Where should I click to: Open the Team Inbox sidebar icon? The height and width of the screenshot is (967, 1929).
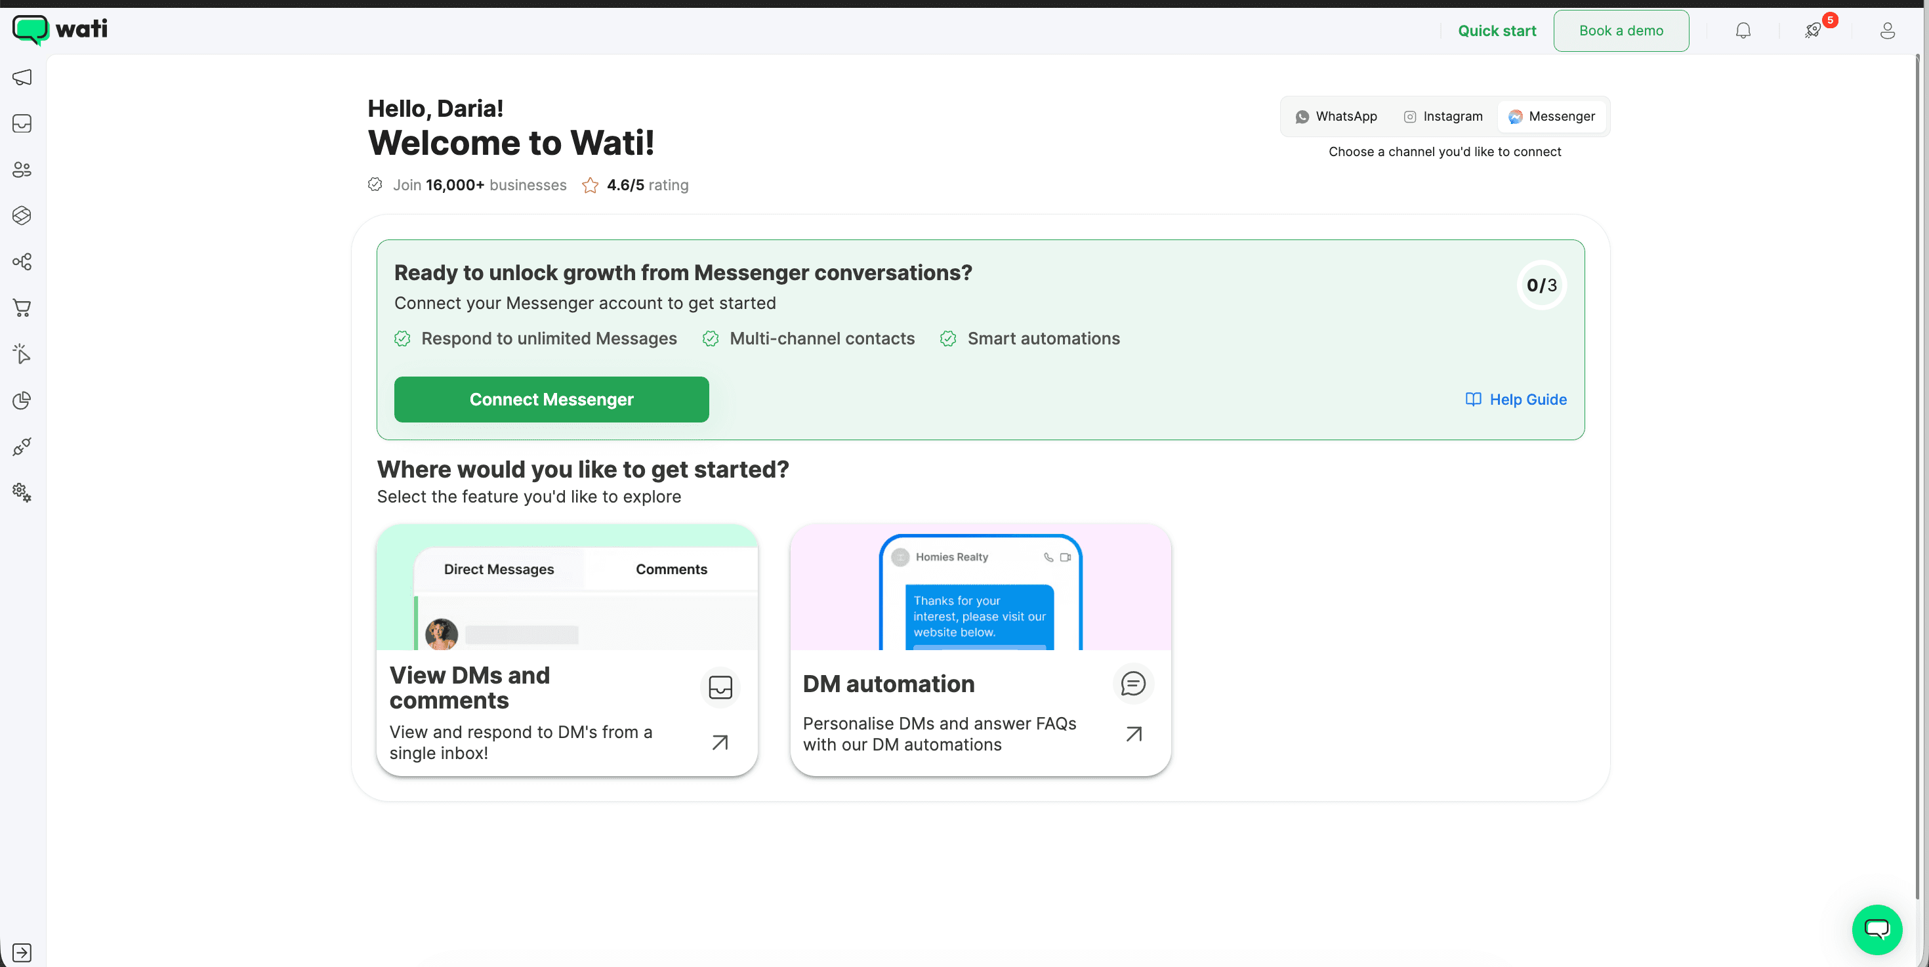22,123
